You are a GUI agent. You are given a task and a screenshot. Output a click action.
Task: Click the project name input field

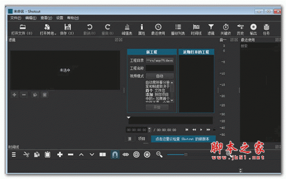click(160, 68)
